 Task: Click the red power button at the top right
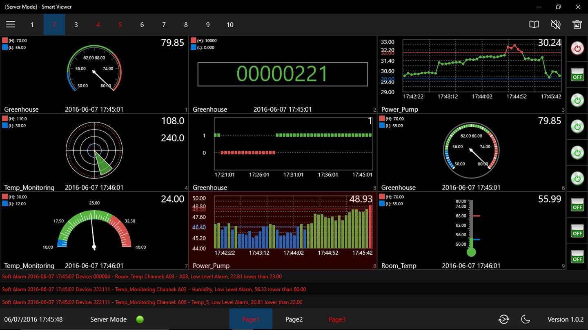[577, 48]
